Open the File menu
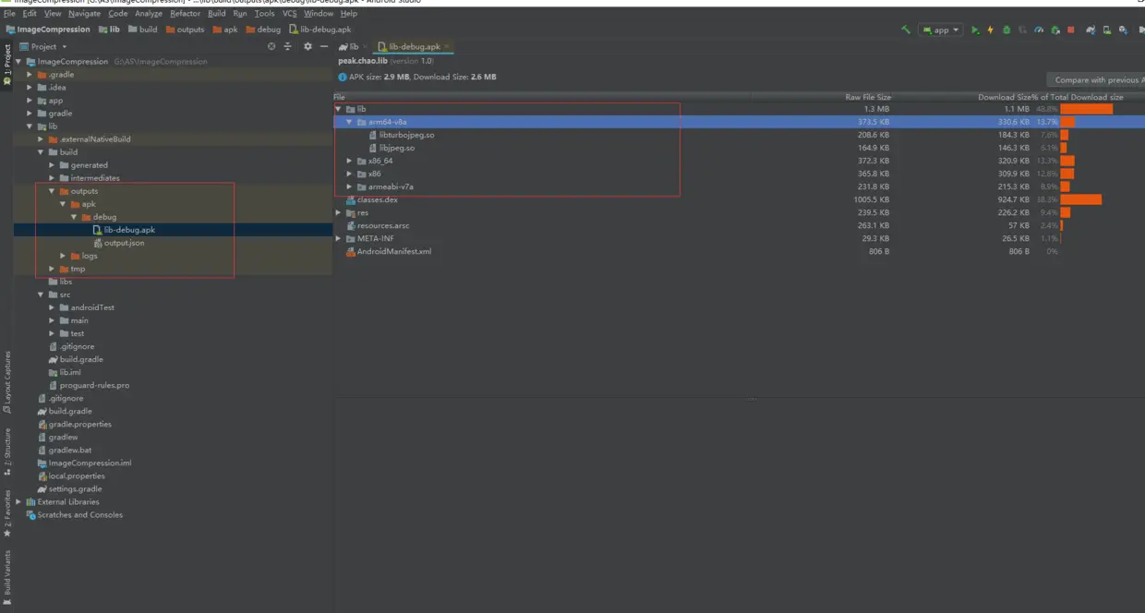The height and width of the screenshot is (613, 1145). [9, 14]
